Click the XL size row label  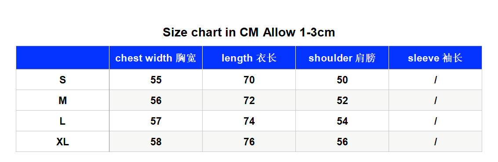(x=62, y=142)
